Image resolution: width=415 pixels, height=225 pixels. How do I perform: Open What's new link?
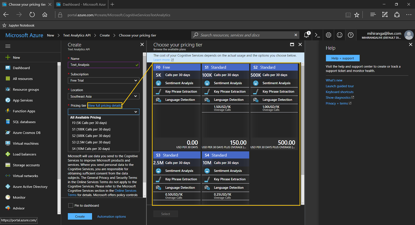(x=334, y=80)
